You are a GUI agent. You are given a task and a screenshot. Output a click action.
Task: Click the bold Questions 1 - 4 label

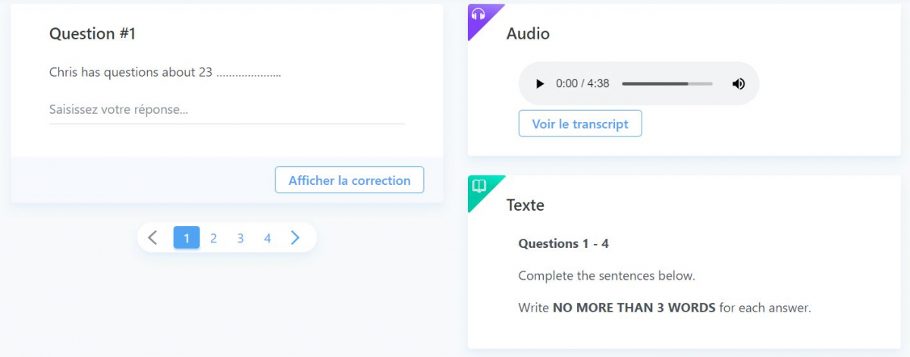tap(563, 243)
